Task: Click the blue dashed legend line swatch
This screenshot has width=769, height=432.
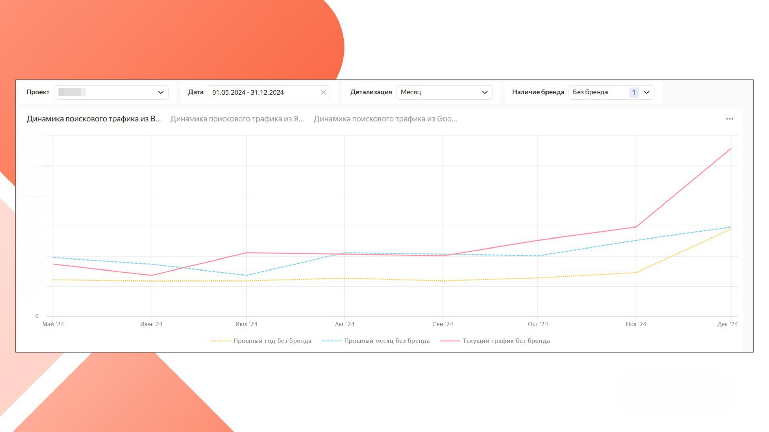Action: [332, 341]
